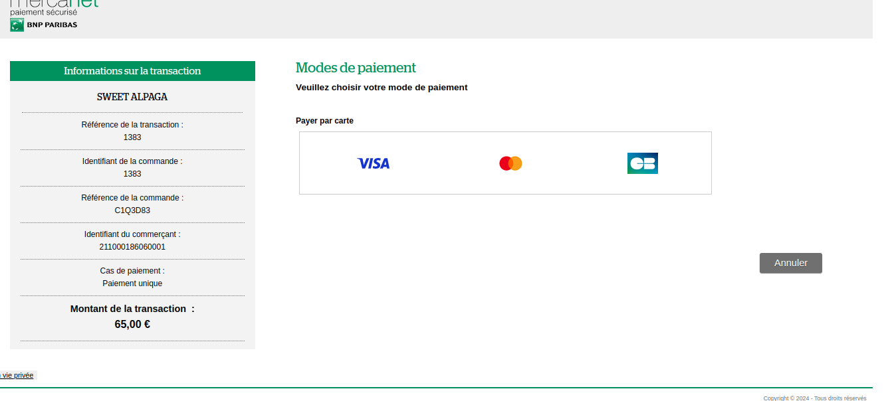Click the Modes de paiement heading
Screen dimensions: 886x401
(356, 68)
